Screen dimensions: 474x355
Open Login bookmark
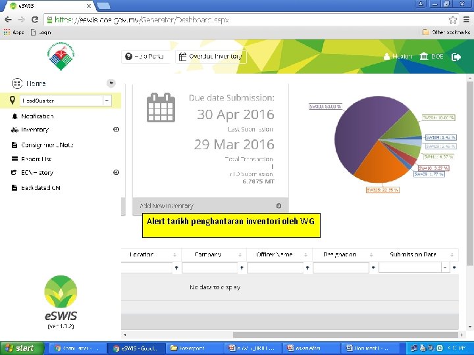(41, 32)
